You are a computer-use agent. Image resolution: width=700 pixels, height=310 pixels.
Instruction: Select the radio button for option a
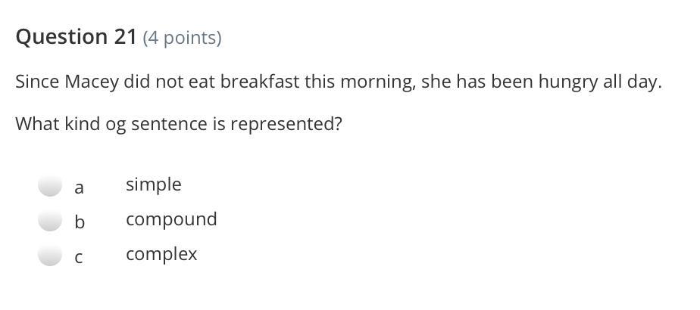click(50, 185)
